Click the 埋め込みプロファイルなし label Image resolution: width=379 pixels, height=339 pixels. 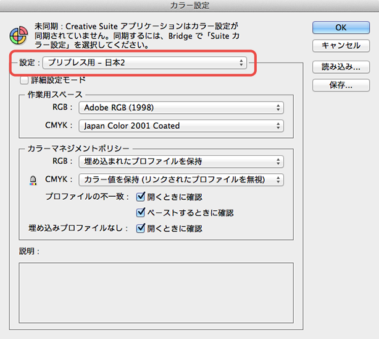pos(78,228)
